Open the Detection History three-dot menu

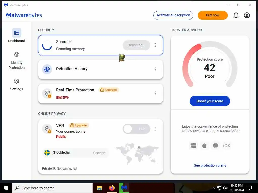pyautogui.click(x=155, y=69)
